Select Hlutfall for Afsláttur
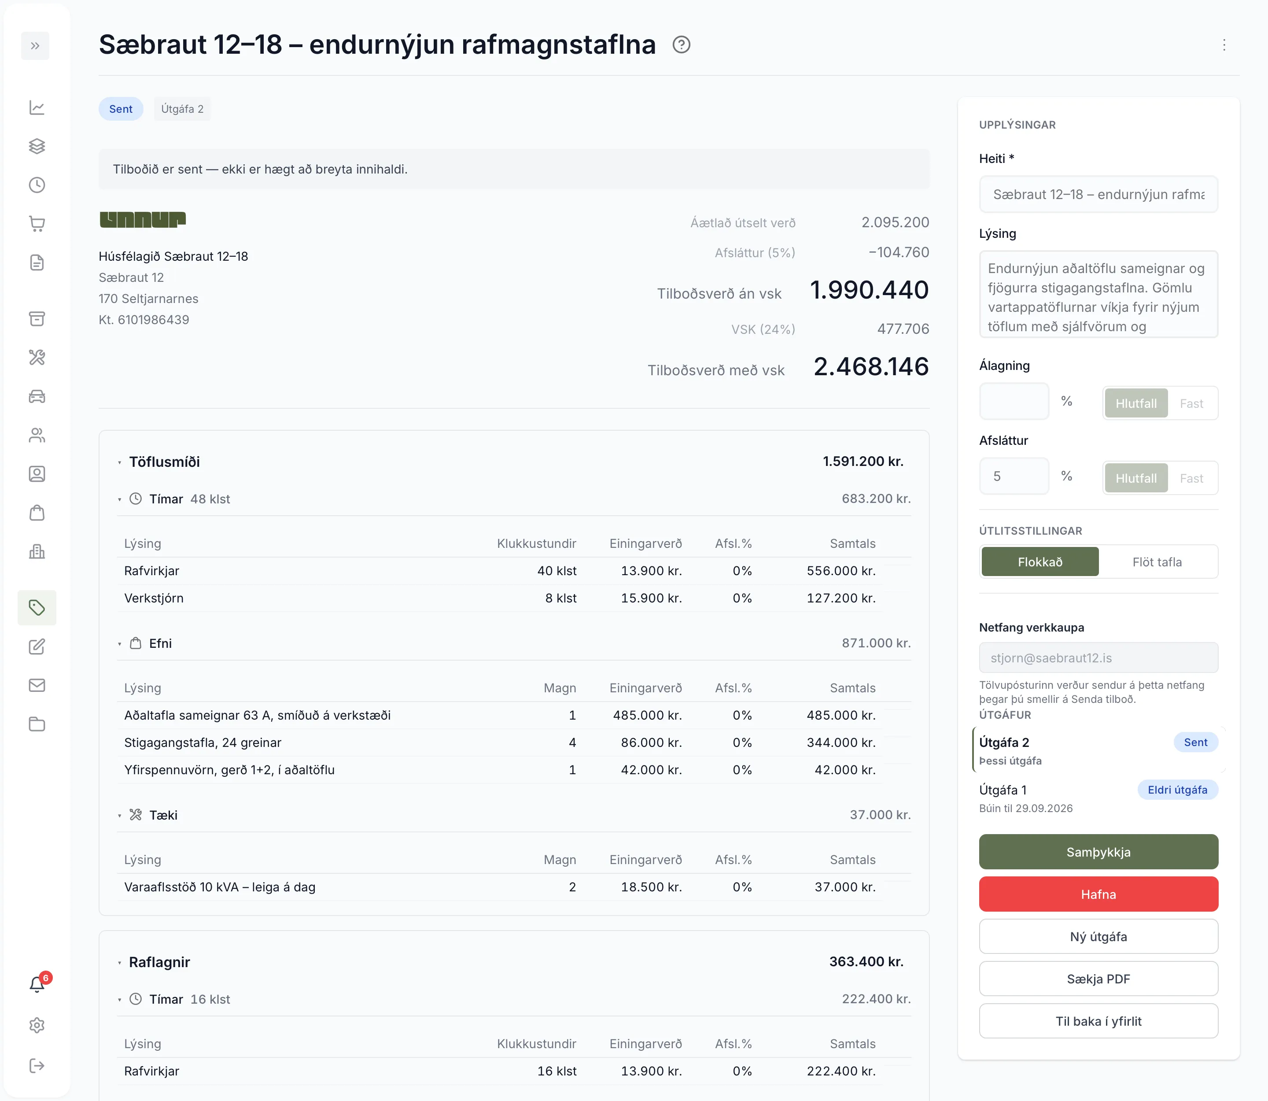 1136,478
